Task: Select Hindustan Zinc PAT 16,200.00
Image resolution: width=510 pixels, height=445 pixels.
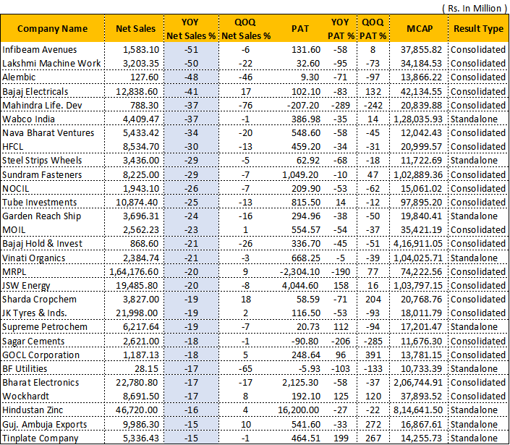Action: coord(299,410)
